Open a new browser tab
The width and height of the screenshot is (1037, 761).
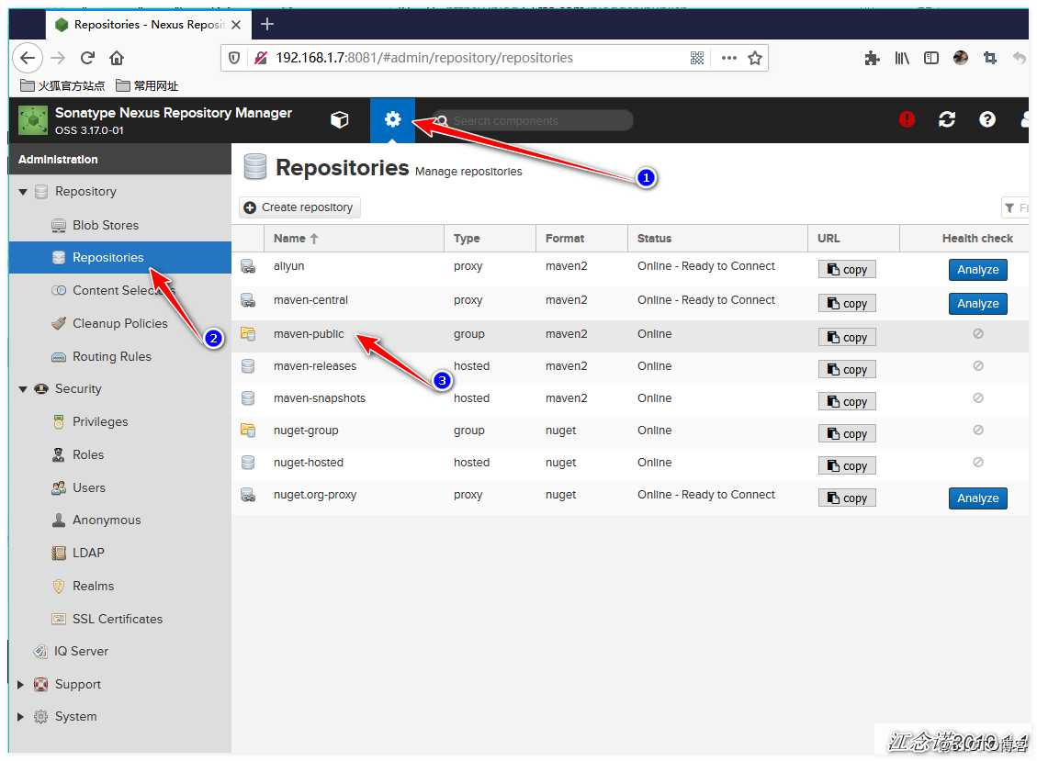(x=267, y=25)
